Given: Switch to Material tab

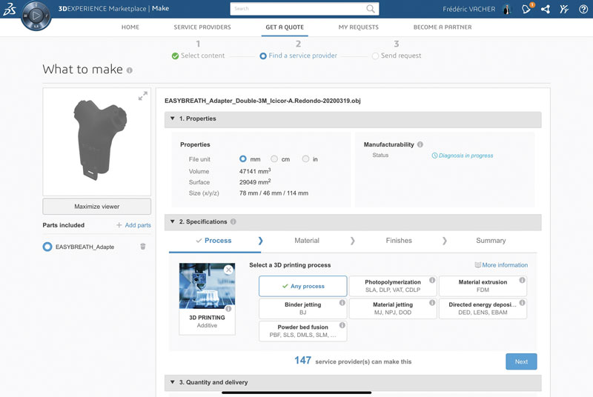Looking at the screenshot, I should 307,241.
